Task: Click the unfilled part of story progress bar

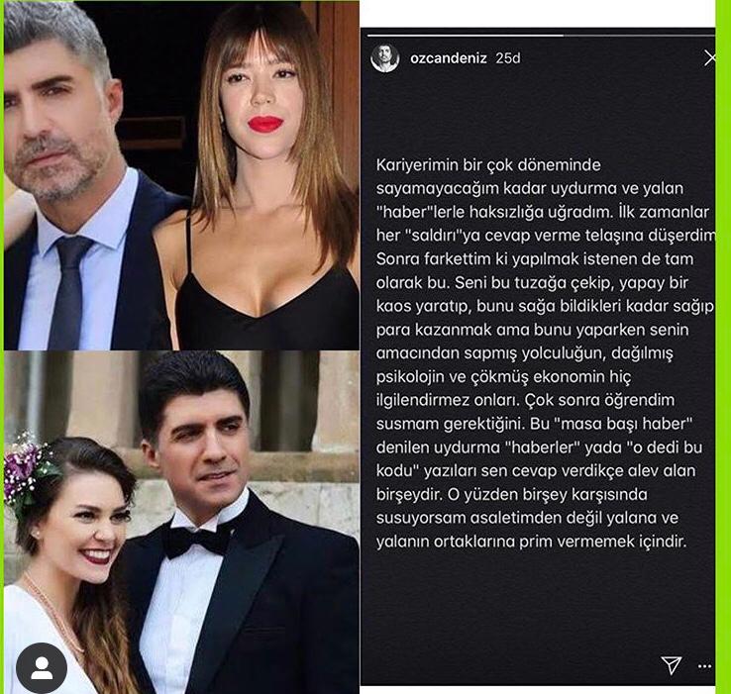Action: [x=639, y=35]
